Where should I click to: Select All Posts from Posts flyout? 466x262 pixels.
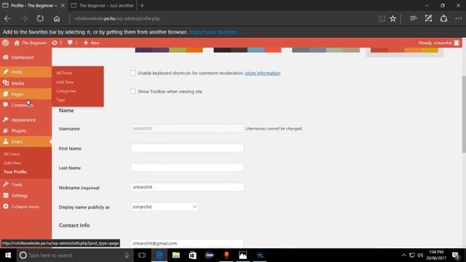(x=64, y=73)
